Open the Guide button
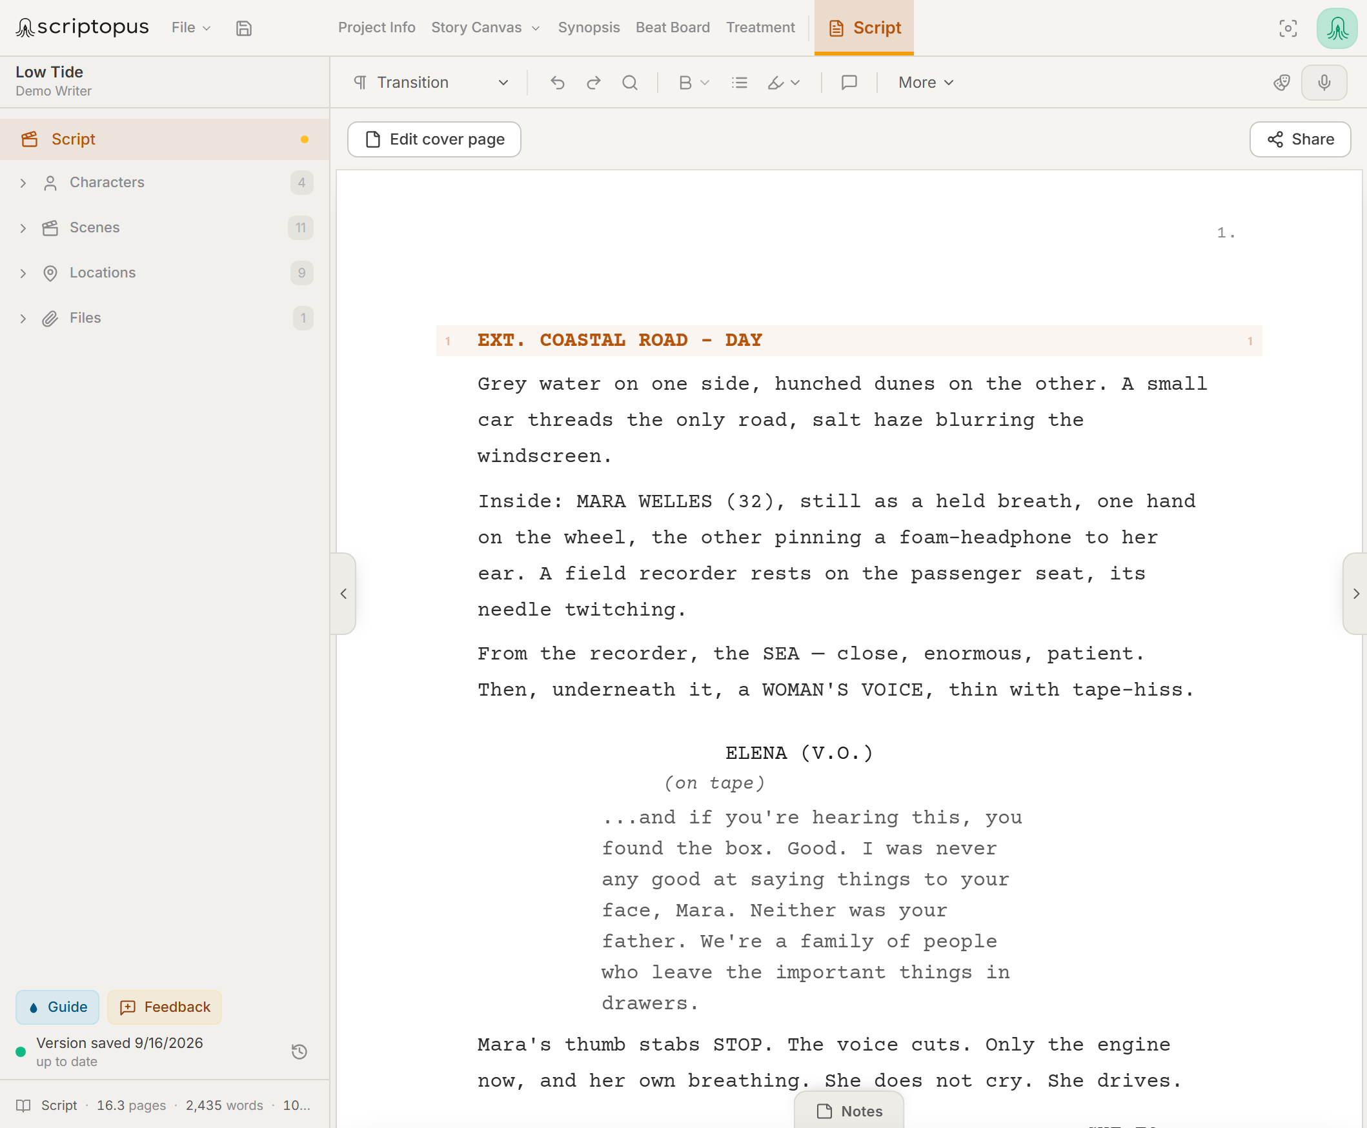This screenshot has height=1128, width=1367. (x=57, y=1007)
